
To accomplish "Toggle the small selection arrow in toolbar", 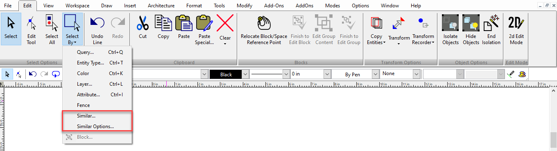I will coord(7,74).
